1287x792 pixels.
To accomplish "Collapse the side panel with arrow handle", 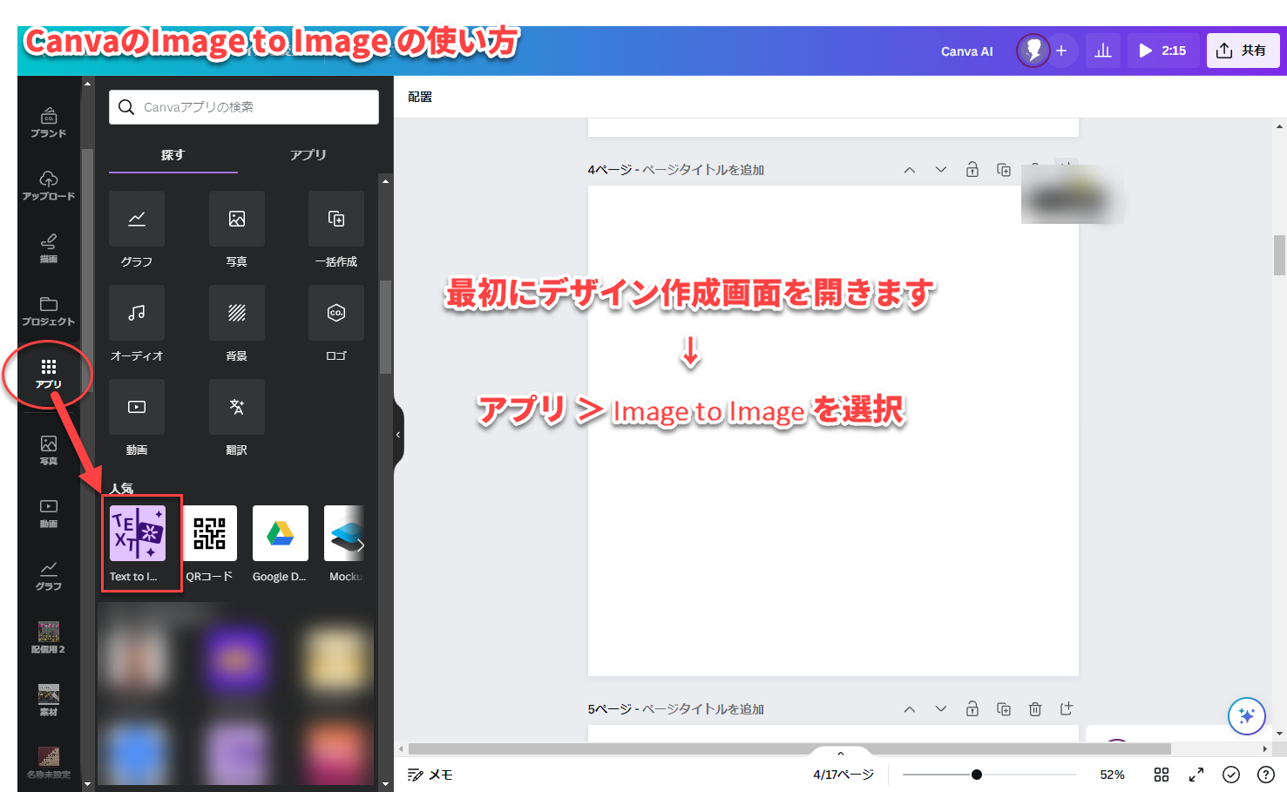I will tap(398, 434).
